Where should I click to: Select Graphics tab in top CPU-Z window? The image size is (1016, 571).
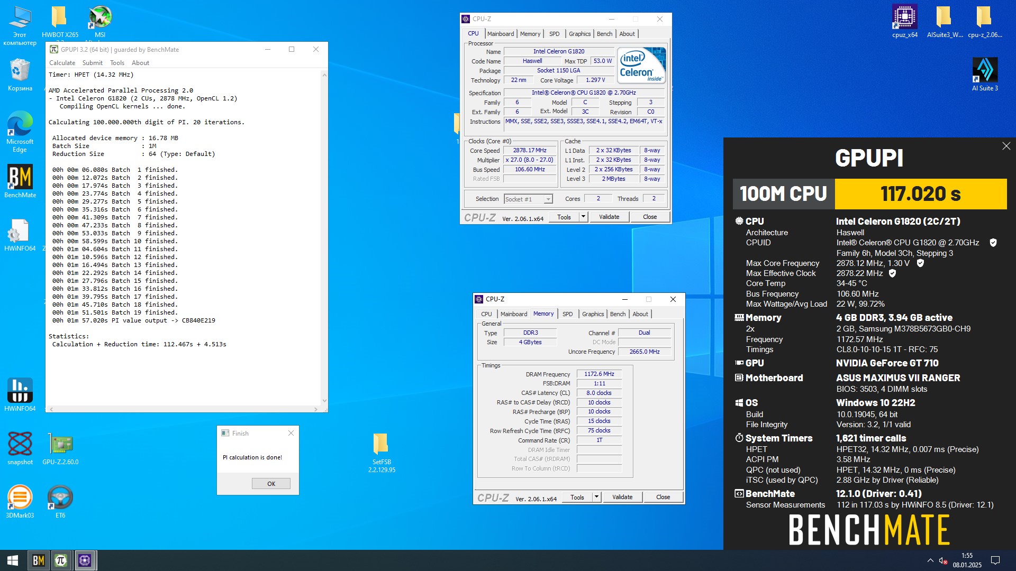[579, 34]
